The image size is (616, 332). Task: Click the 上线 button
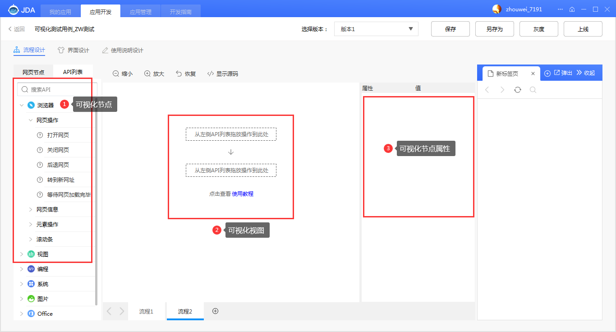pyautogui.click(x=583, y=29)
